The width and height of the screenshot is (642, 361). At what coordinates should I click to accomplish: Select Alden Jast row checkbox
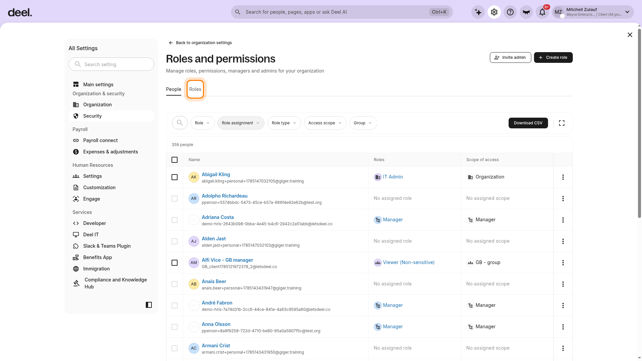coord(175,241)
